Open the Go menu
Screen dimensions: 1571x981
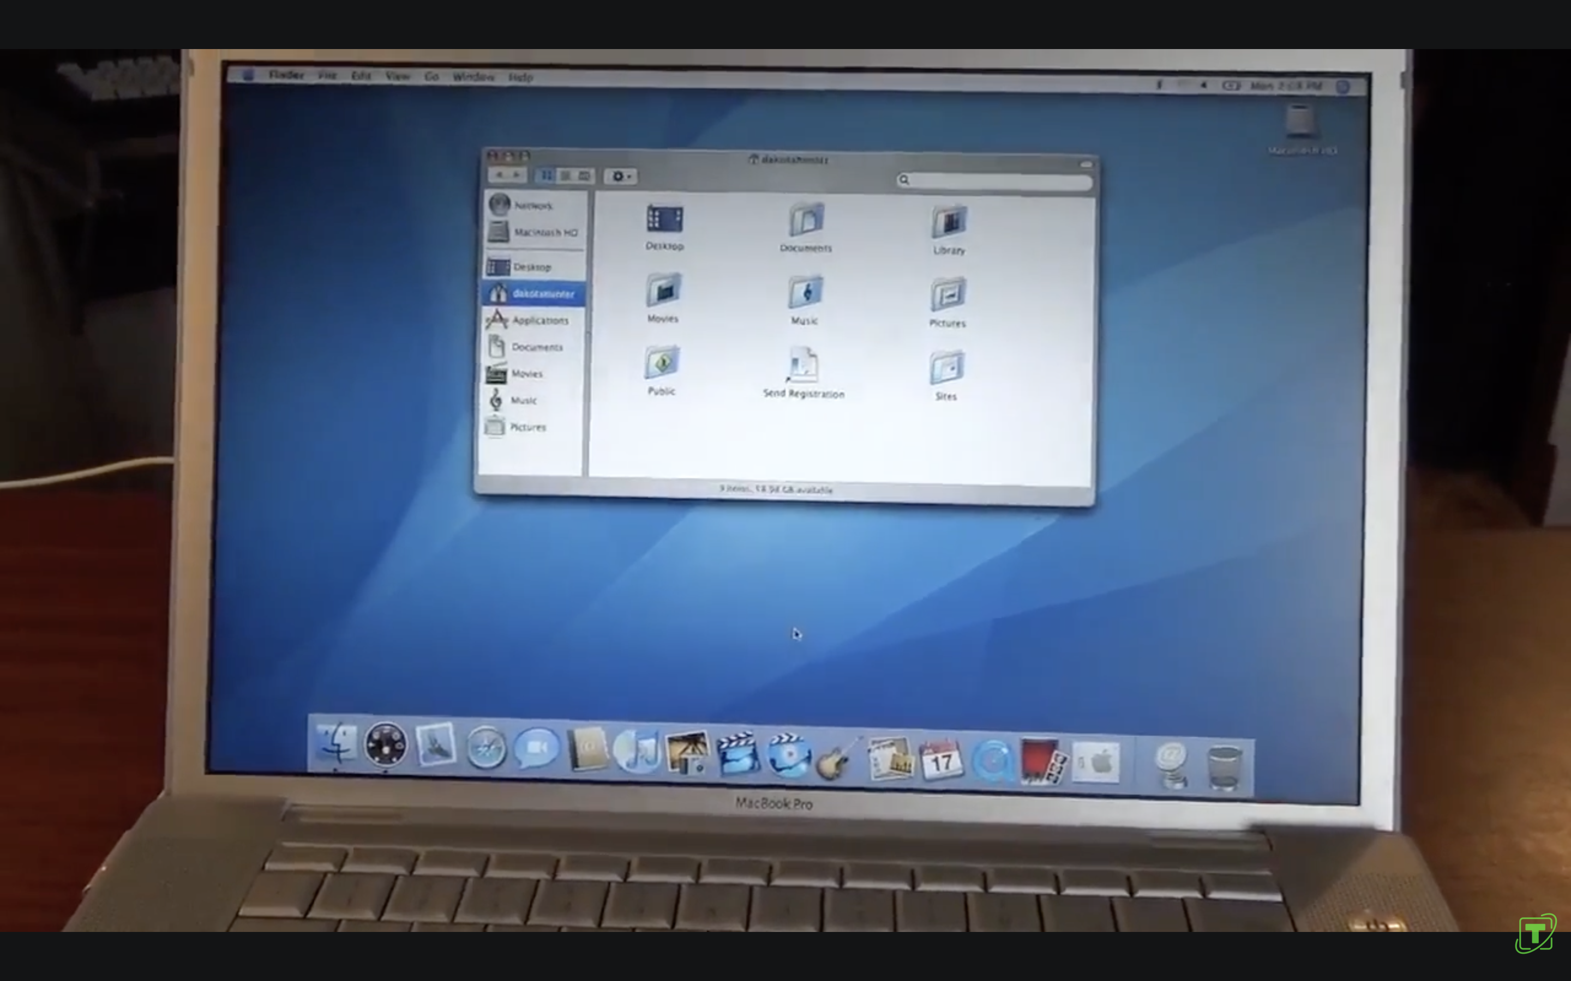431,76
